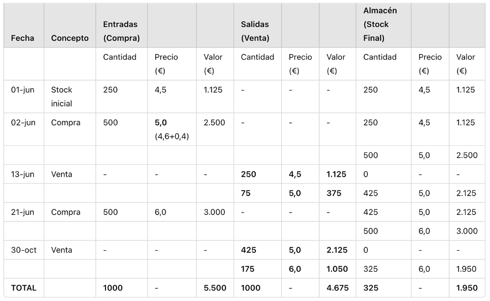The width and height of the screenshot is (490, 301).
Task: Click the total 5.500 entries value
Action: (215, 288)
